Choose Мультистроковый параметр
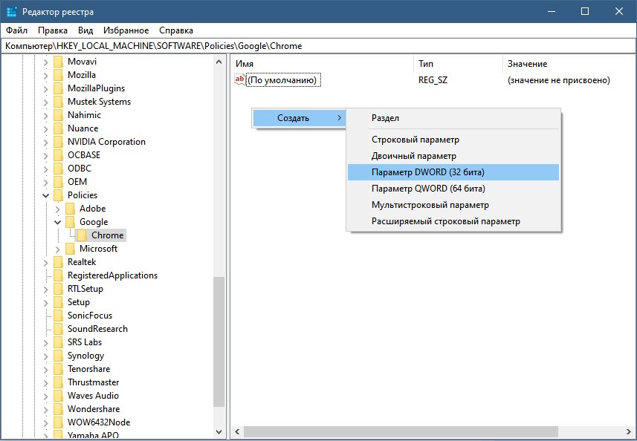Image resolution: width=637 pixels, height=441 pixels. coord(453,205)
